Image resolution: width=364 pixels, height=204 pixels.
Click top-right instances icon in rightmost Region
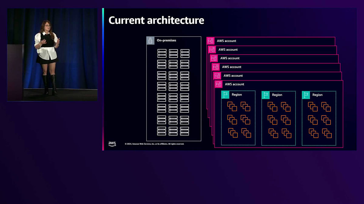click(326, 106)
